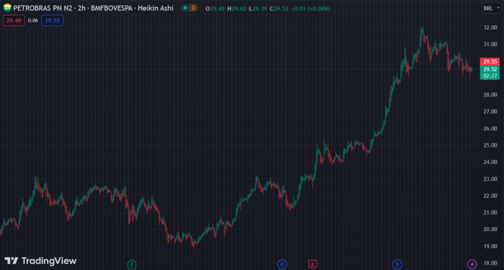Open the BRL currency dropdown

pos(492,8)
